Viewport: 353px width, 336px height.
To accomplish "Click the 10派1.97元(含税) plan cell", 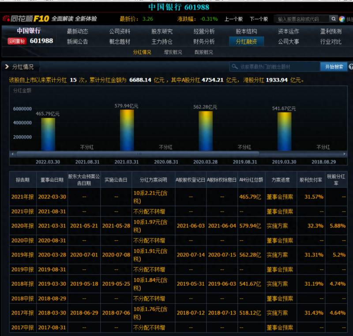I will click(x=153, y=226).
